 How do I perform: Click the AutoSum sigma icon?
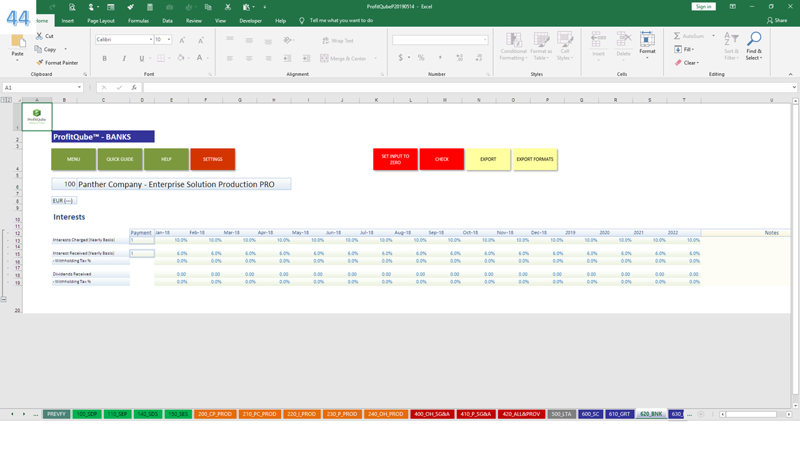[x=677, y=36]
